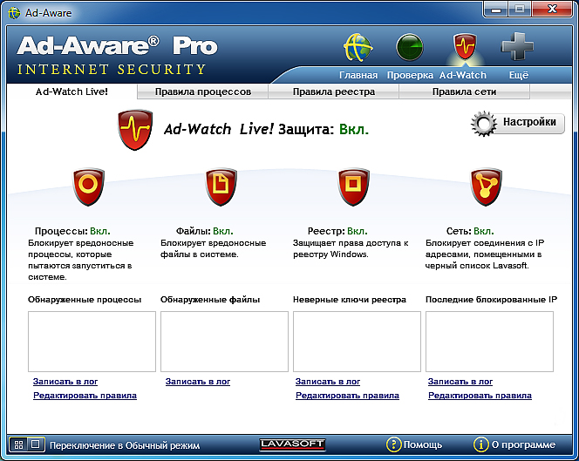Click the Последние блокированные IP heading
Viewport: 579px width, 461px height.
click(491, 300)
